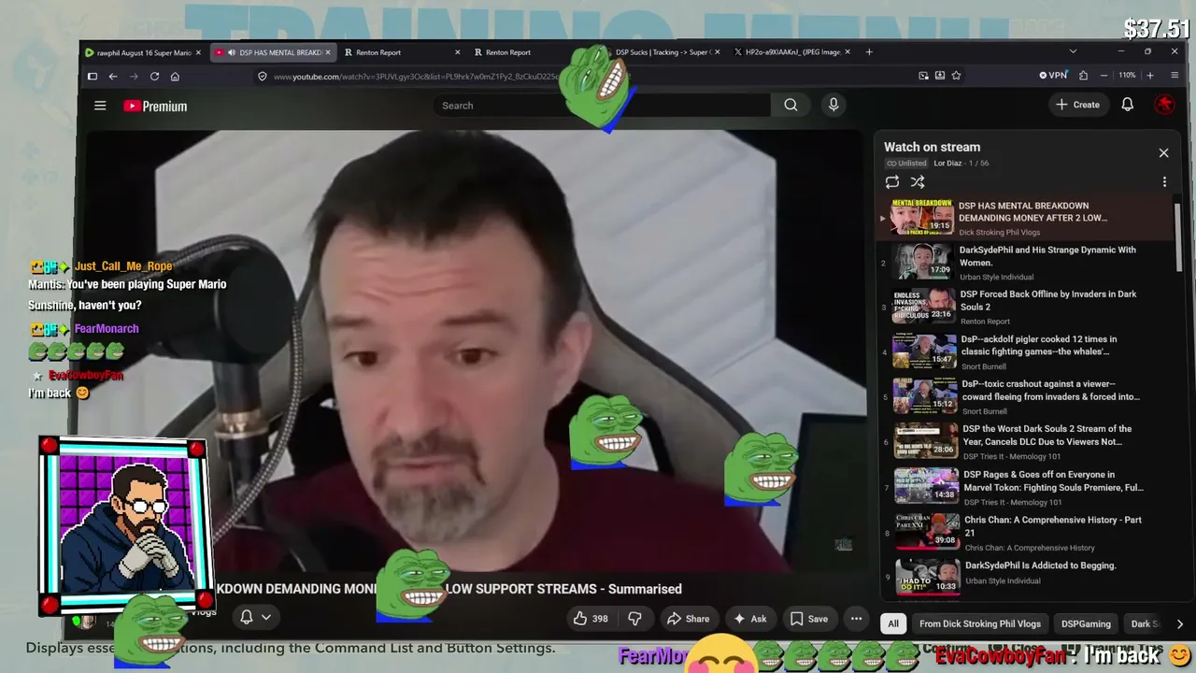The height and width of the screenshot is (673, 1196).
Task: Like the video with thumbs up
Action: 590,619
